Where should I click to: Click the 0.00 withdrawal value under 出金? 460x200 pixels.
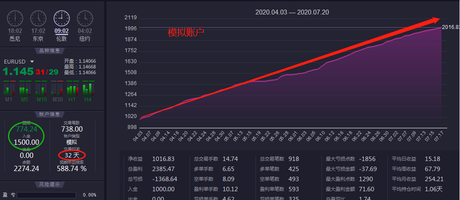coord(26,155)
